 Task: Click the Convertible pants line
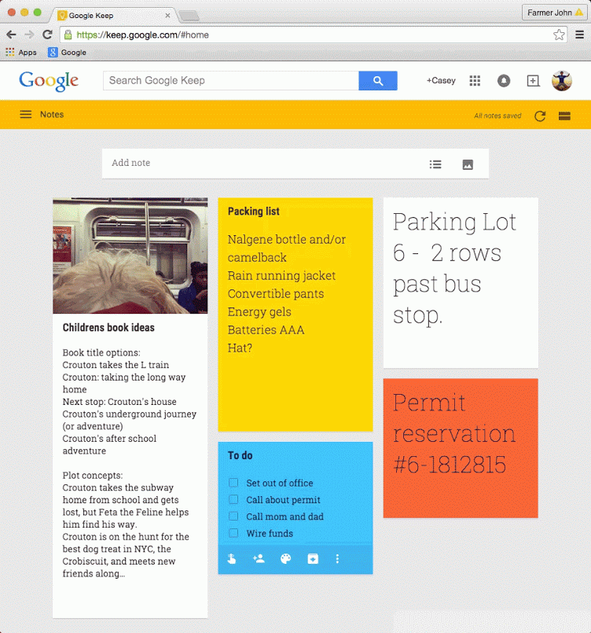pos(276,293)
